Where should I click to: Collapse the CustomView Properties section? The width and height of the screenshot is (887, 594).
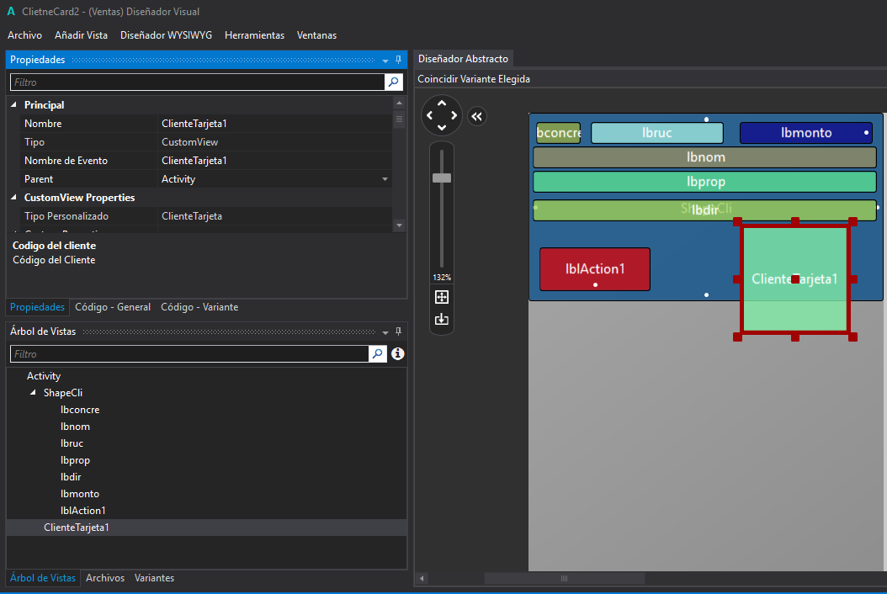[x=14, y=198]
